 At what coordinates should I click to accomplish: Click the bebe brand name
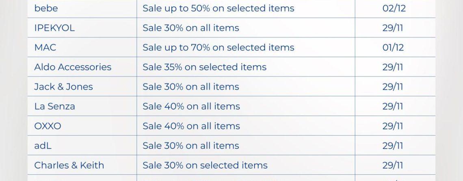pyautogui.click(x=46, y=8)
